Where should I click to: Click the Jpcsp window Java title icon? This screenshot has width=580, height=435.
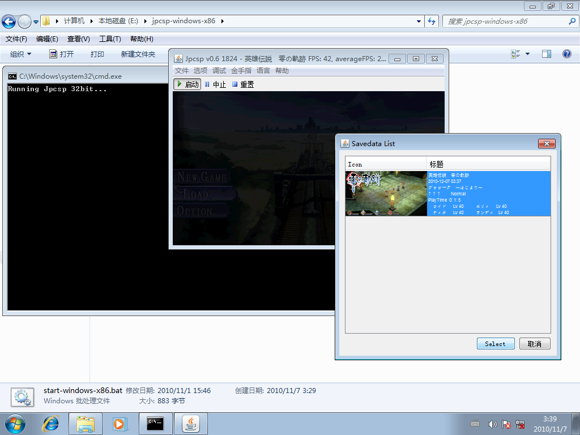(178, 58)
